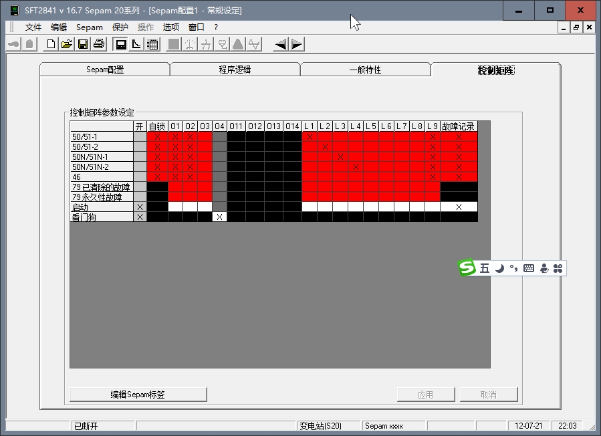Click the 12-07-21 date in status bar
Image resolution: width=601 pixels, height=436 pixels.
pyautogui.click(x=529, y=426)
